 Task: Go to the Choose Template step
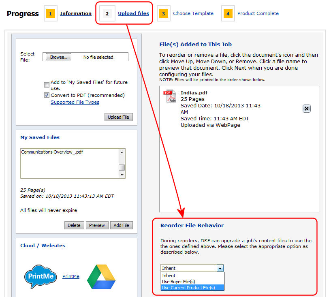(x=193, y=13)
